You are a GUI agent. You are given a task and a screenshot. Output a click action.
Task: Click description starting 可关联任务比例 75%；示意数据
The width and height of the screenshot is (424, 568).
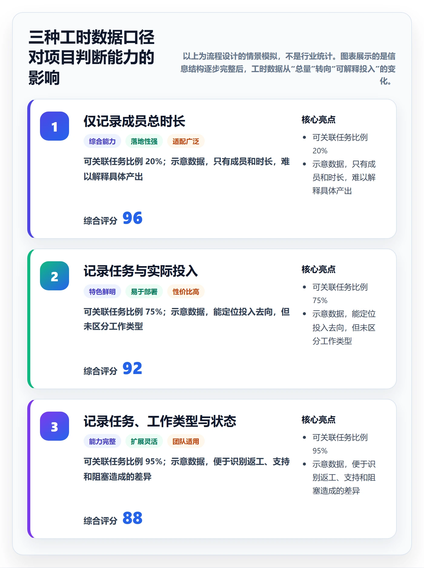tap(187, 319)
